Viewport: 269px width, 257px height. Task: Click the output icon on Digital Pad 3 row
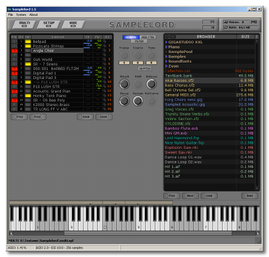(105, 77)
